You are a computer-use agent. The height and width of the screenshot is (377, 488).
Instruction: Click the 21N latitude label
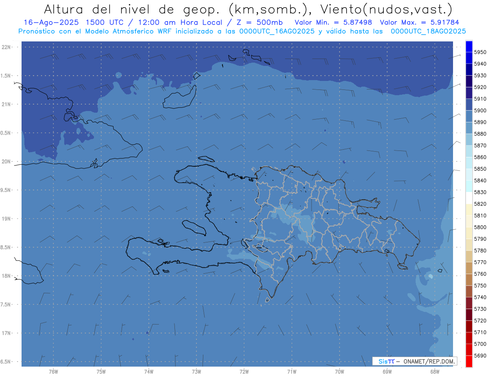click(x=6, y=104)
